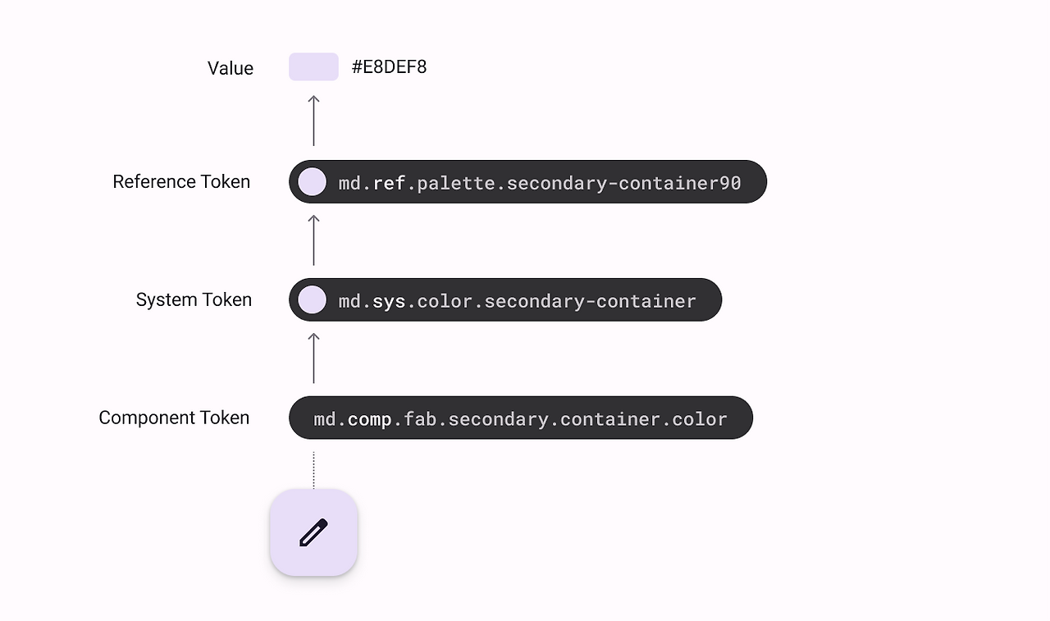This screenshot has height=621, width=1050.
Task: Click the "Component Token" label
Action: point(174,418)
